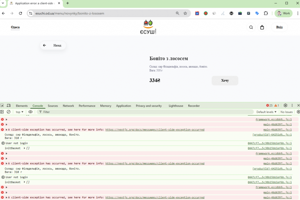300x200 pixels.
Task: Reload the page with refresh icon
Action: 20,13
